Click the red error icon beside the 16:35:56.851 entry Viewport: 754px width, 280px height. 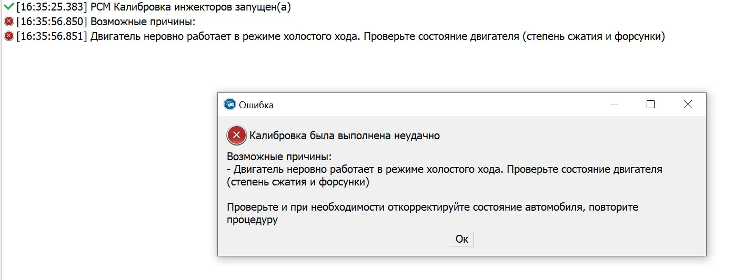click(x=9, y=36)
